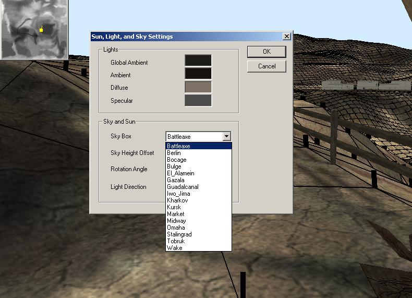This screenshot has height=298, width=412.
Task: Select Bocage in the sky box list
Action: (199, 160)
